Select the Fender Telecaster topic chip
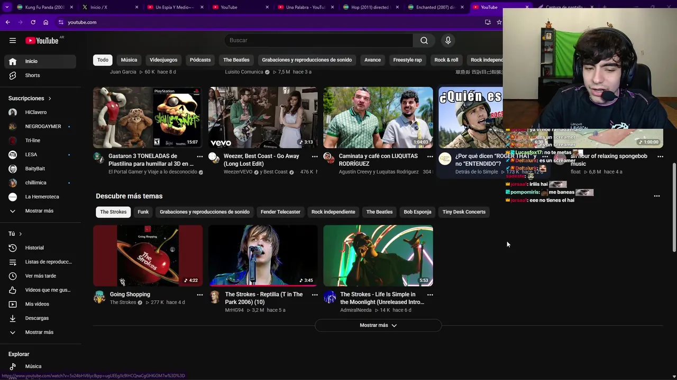 tap(280, 212)
